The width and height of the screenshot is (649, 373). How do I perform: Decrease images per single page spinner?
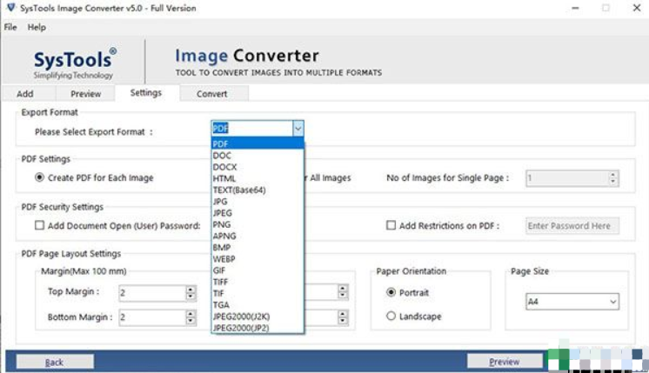pos(613,182)
